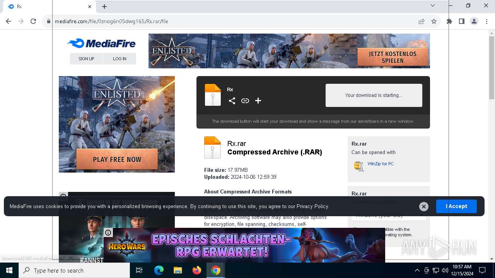Viewport: 495px width, 278px height.
Task: Click the LOG IN button
Action: pos(119,59)
